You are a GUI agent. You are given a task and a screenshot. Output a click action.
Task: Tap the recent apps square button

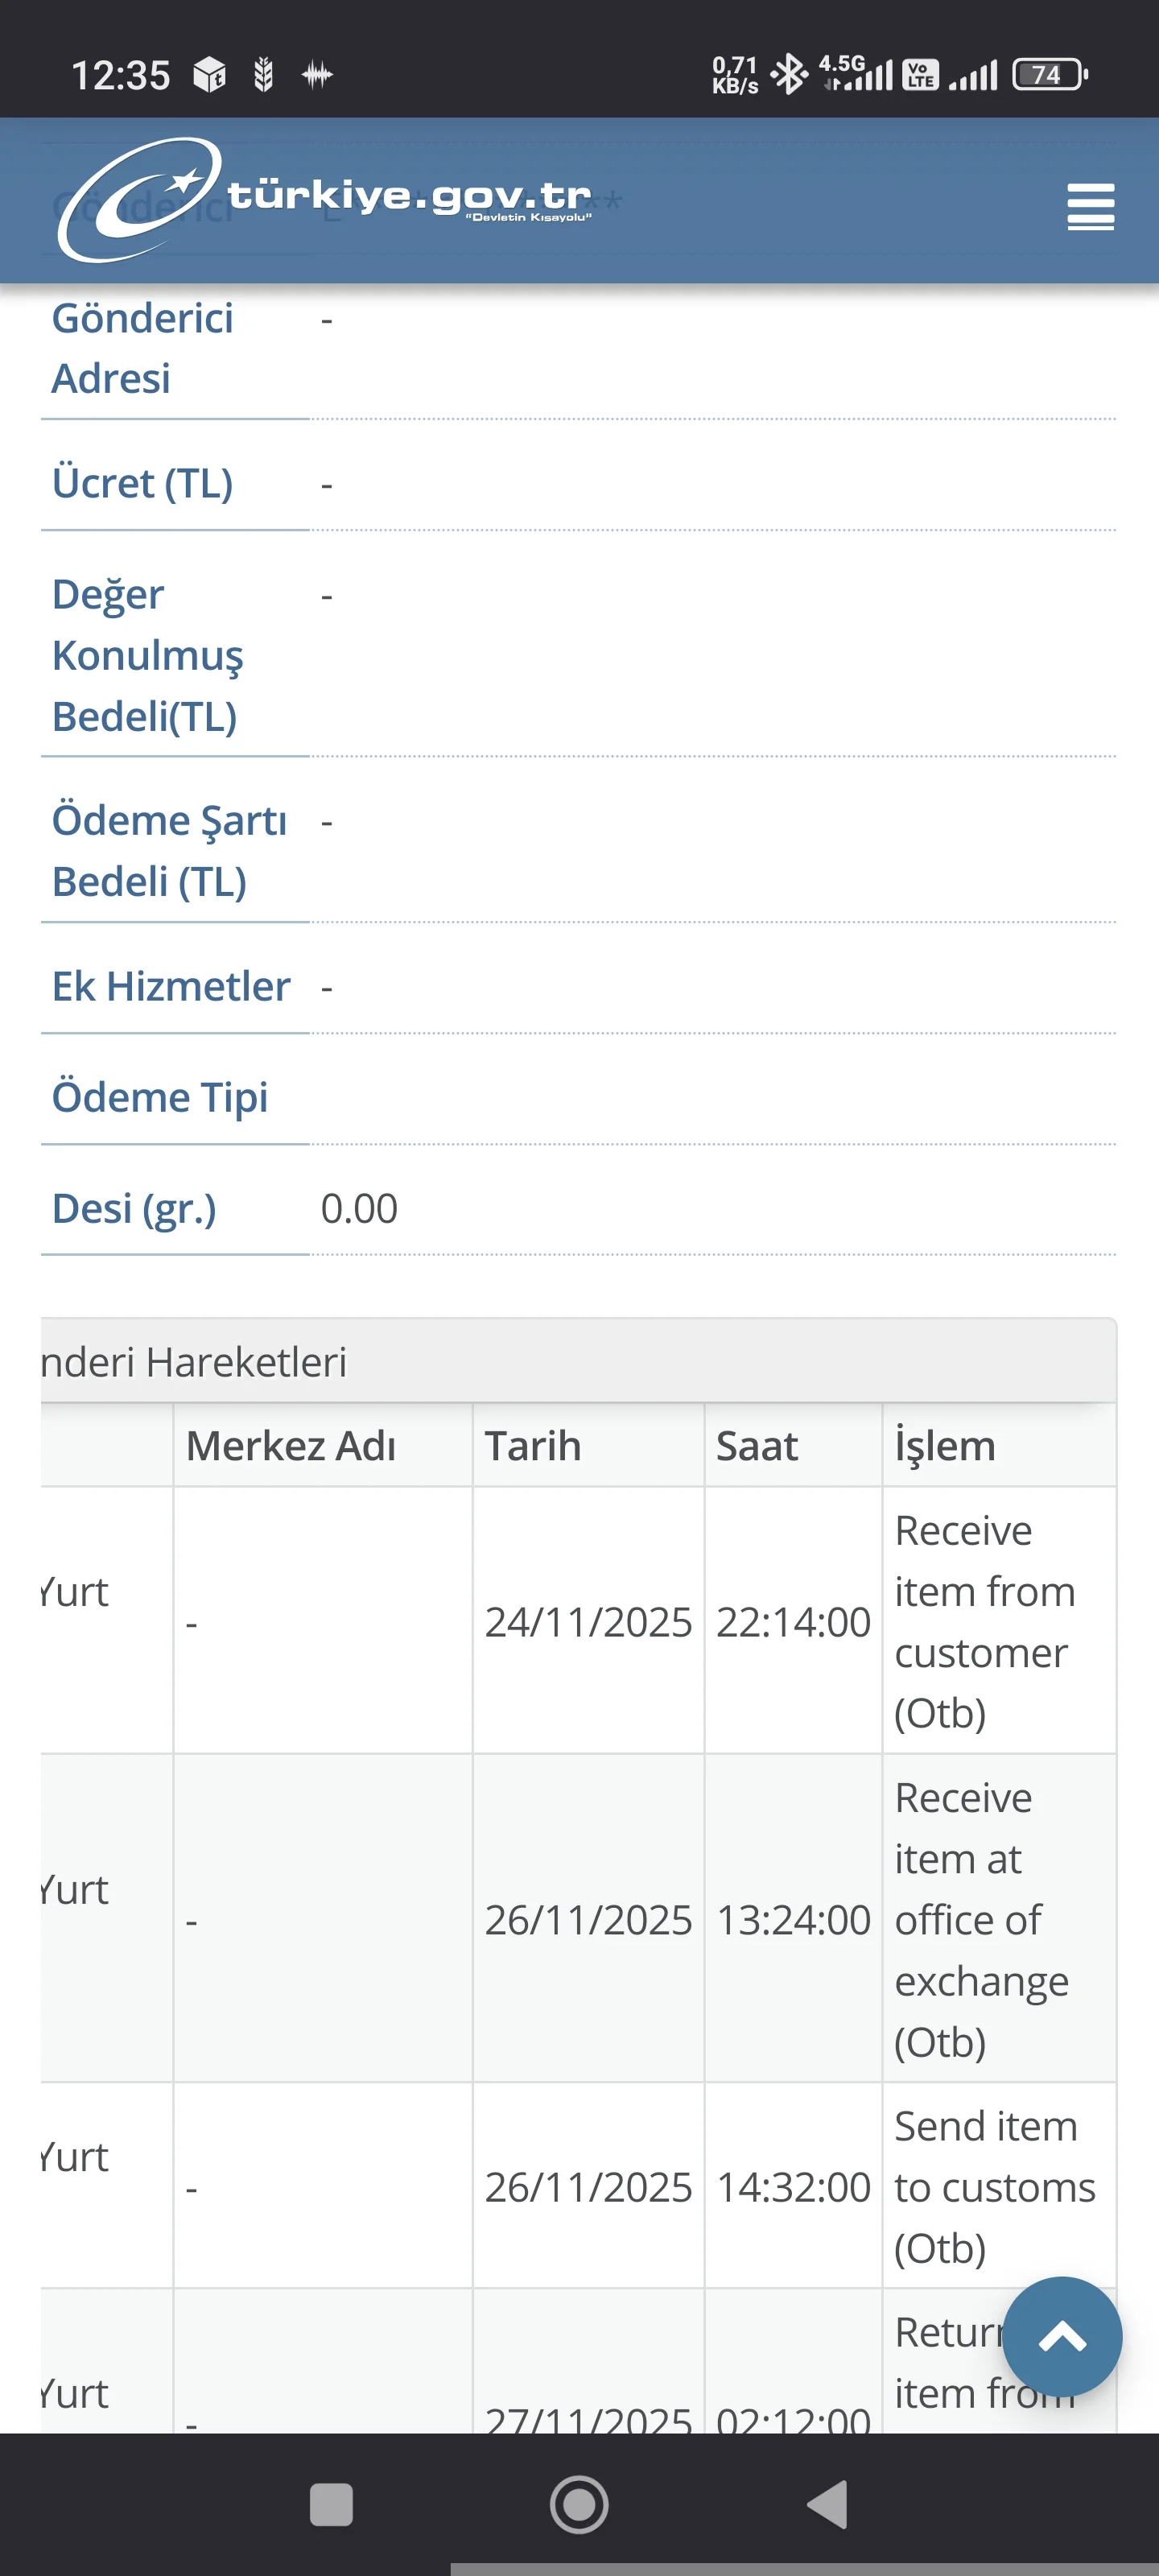(331, 2504)
